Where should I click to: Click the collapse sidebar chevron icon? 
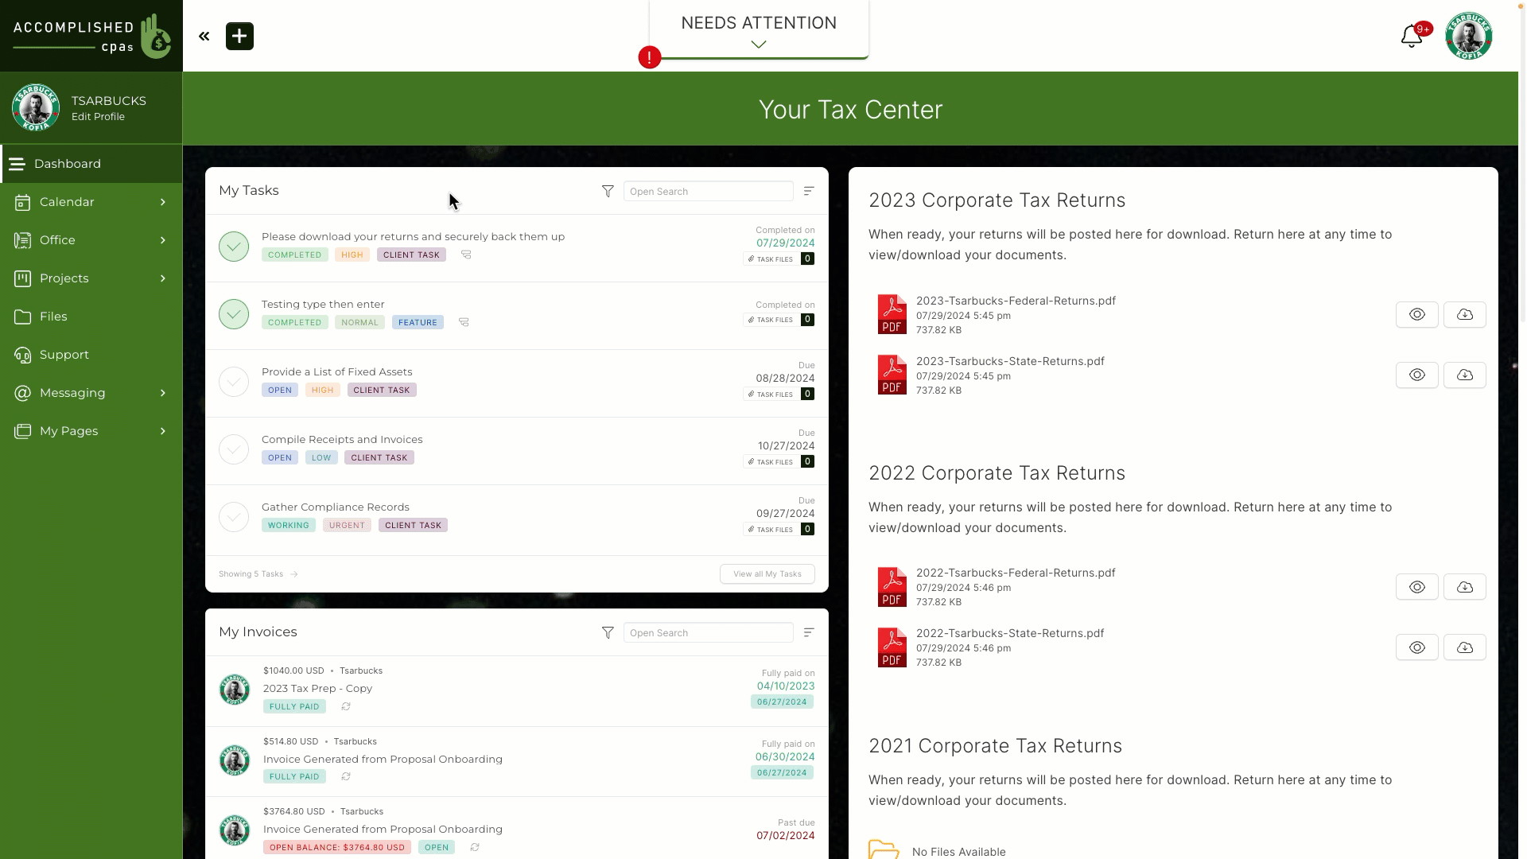click(204, 36)
